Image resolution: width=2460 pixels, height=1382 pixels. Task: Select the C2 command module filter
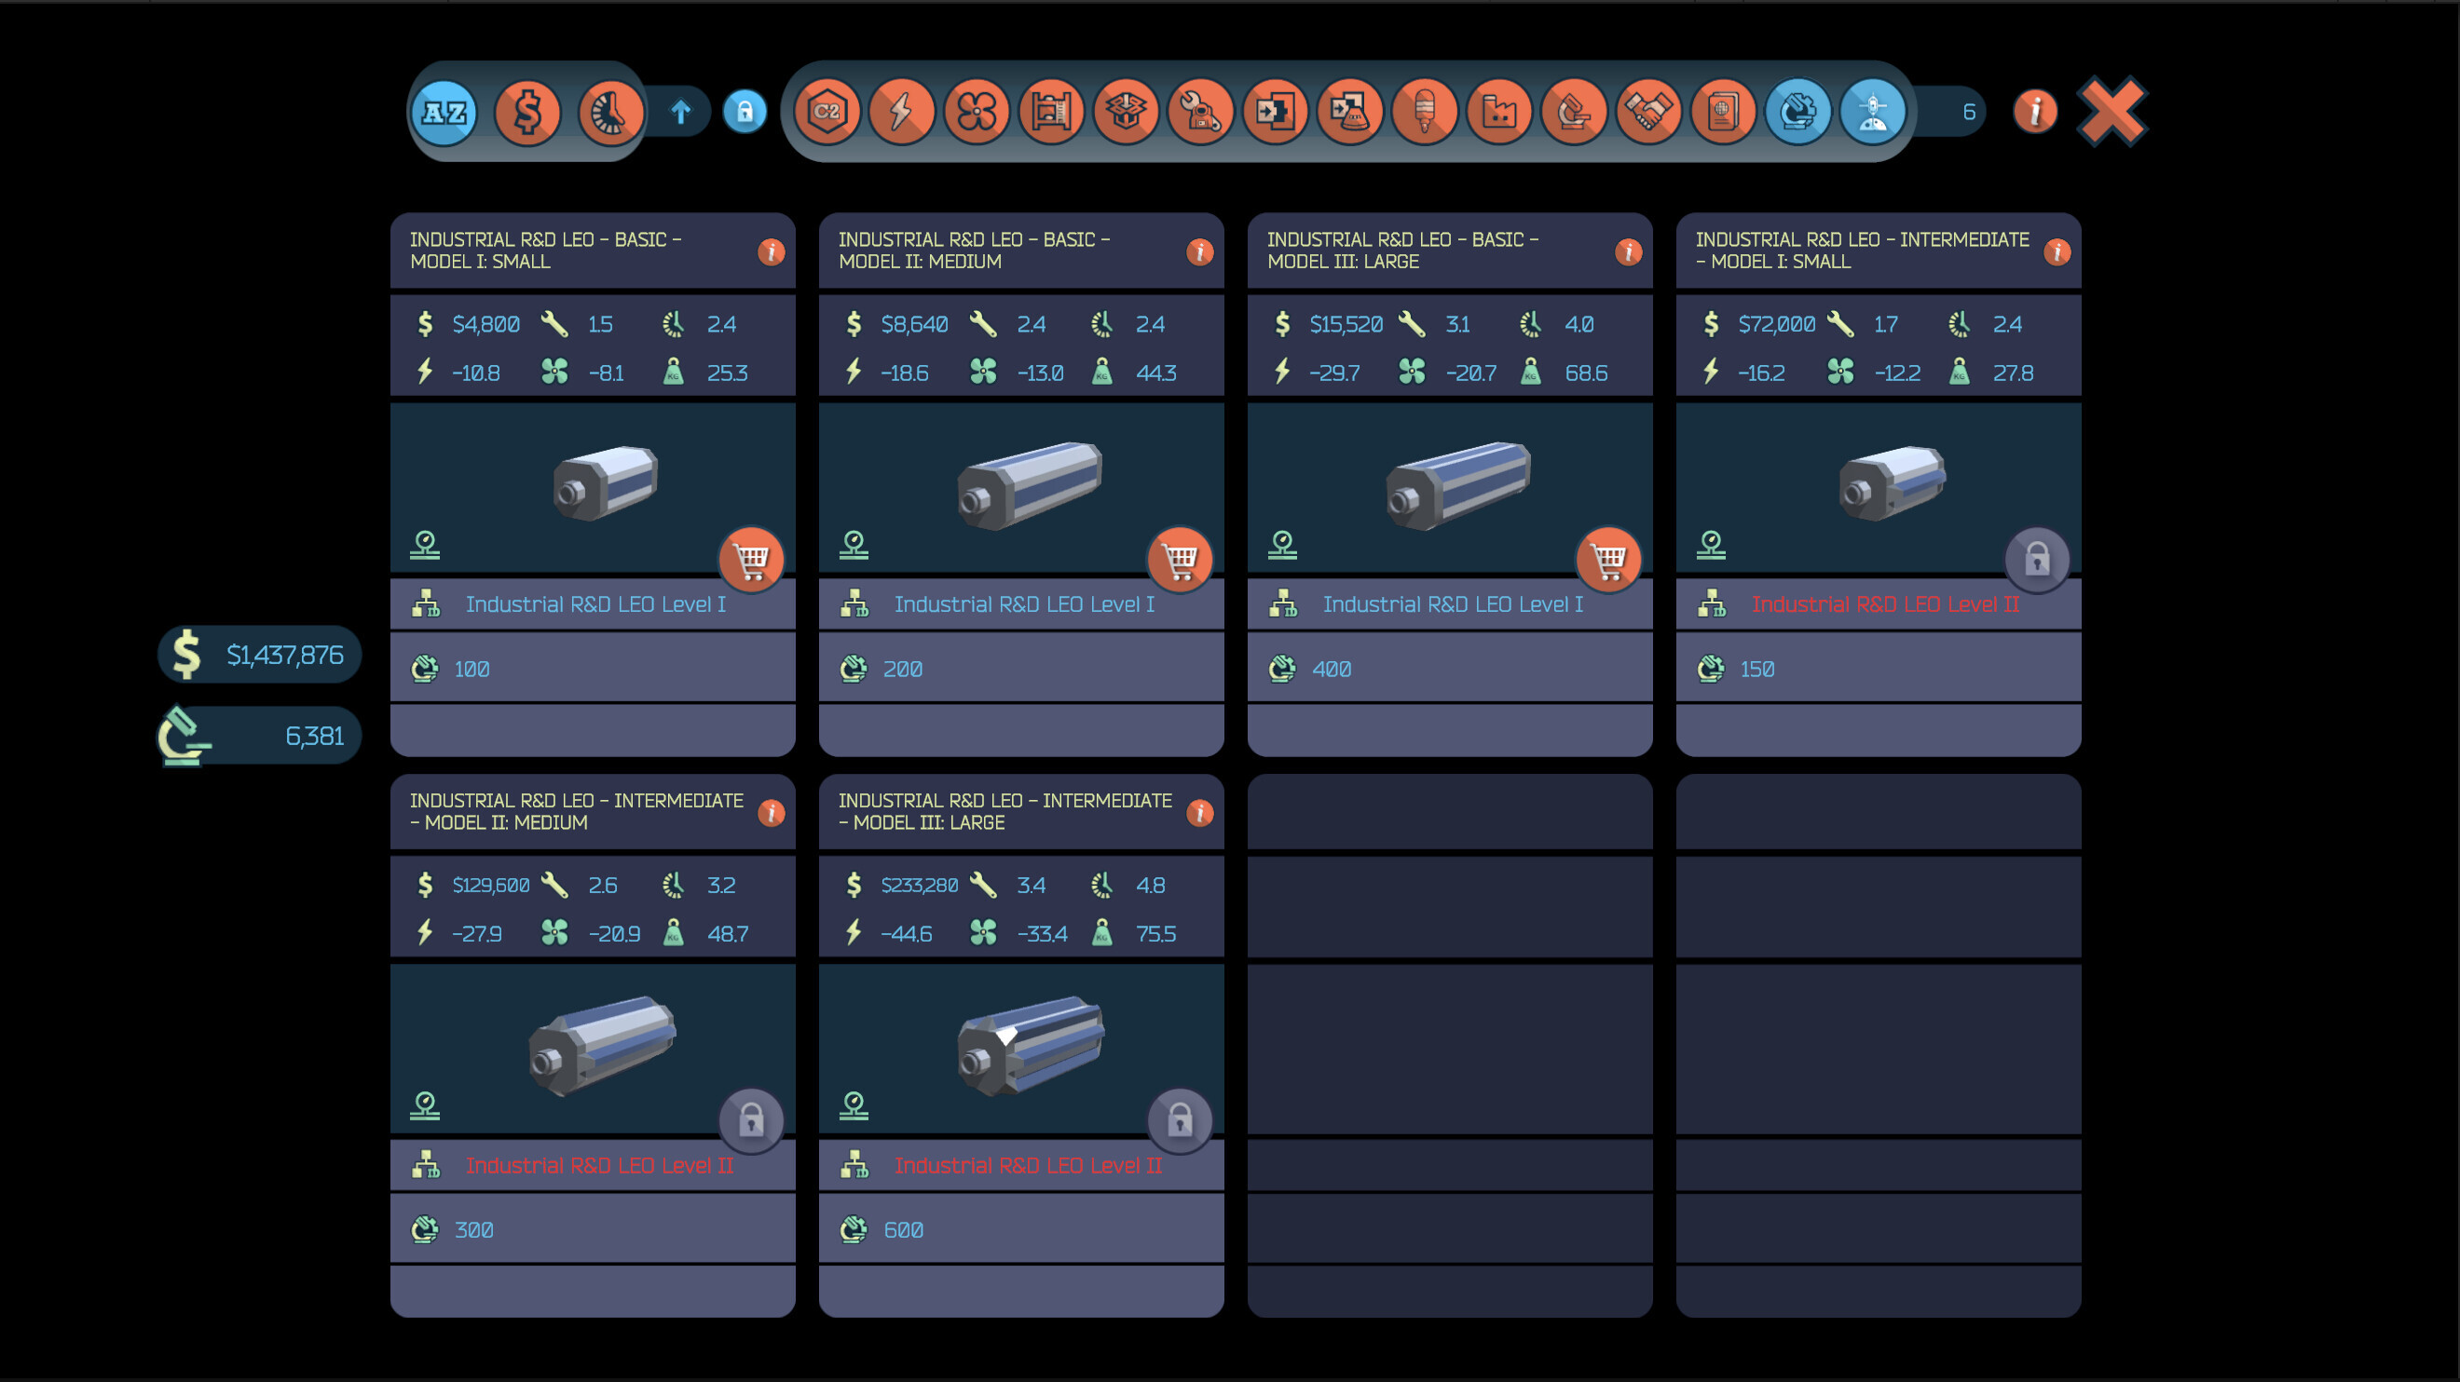click(x=827, y=113)
